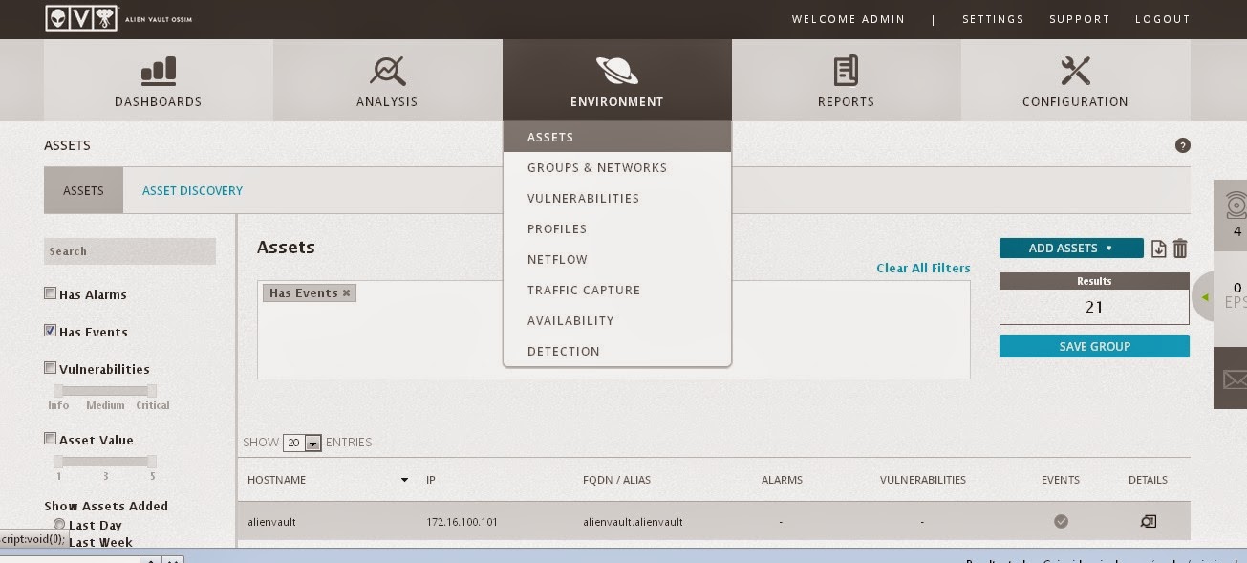Toggle the Vulnerabilities filter checkbox
Image resolution: width=1247 pixels, height=563 pixels.
(51, 368)
